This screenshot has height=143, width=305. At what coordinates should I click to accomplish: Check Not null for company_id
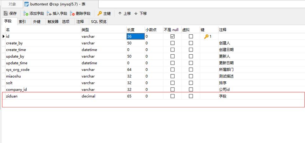tap(172, 89)
